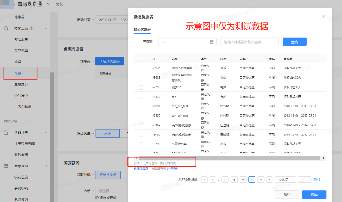Viewport: 342px width, 202px height.
Task: Go to page 74 in pagination
Action: click(x=225, y=180)
